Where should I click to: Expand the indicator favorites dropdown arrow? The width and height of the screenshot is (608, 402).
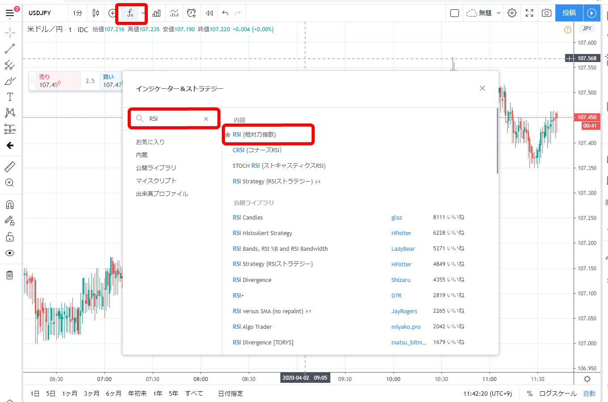(143, 13)
